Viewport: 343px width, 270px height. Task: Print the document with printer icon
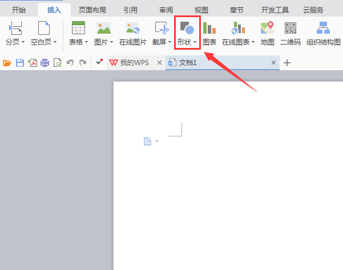(x=45, y=63)
